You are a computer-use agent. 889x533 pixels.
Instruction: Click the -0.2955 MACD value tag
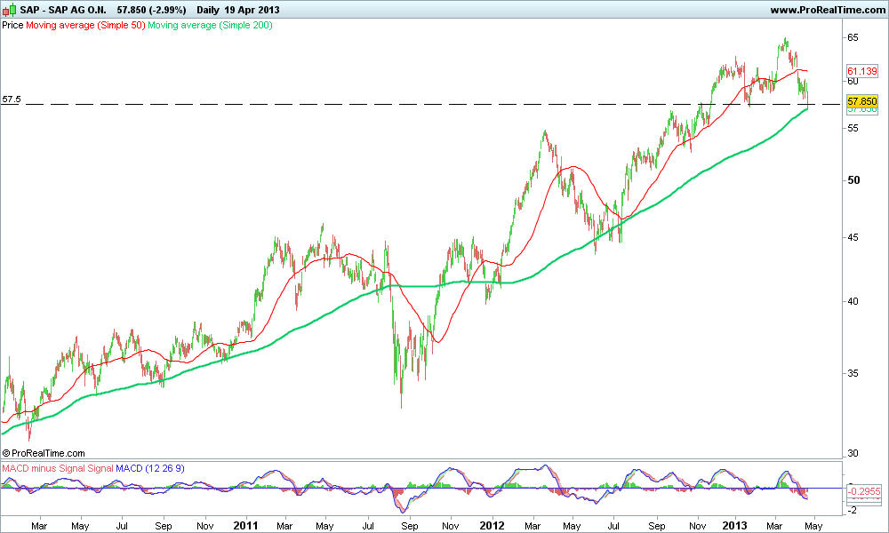[863, 491]
